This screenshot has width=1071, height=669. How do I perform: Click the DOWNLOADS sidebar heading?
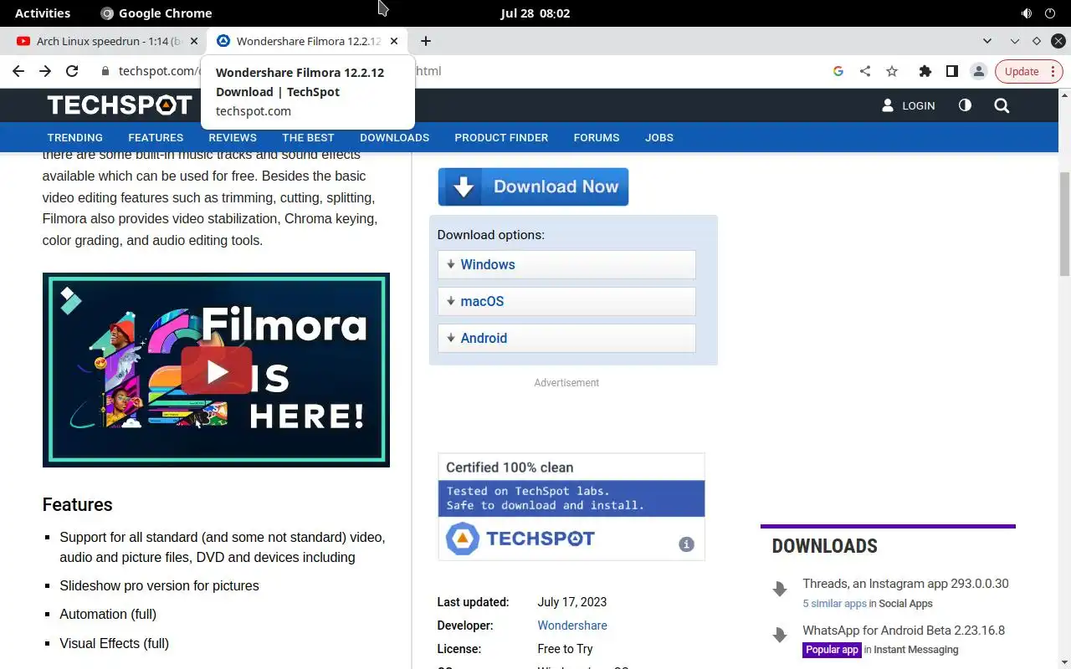point(824,546)
